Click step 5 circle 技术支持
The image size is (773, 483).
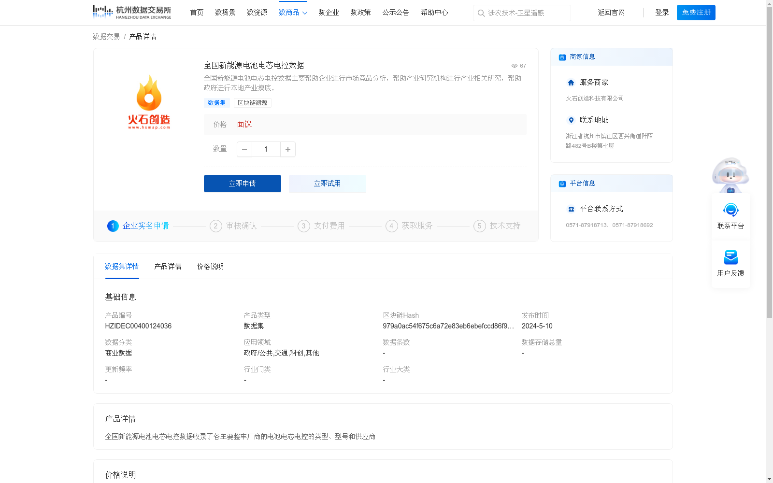click(x=479, y=226)
